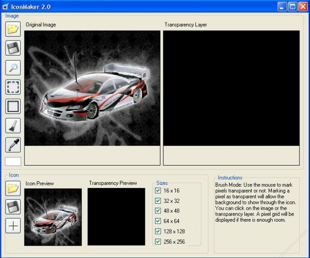Click the Icon Preview thumbnail
Image resolution: width=310 pixels, height=258 pixels.
pos(53,217)
